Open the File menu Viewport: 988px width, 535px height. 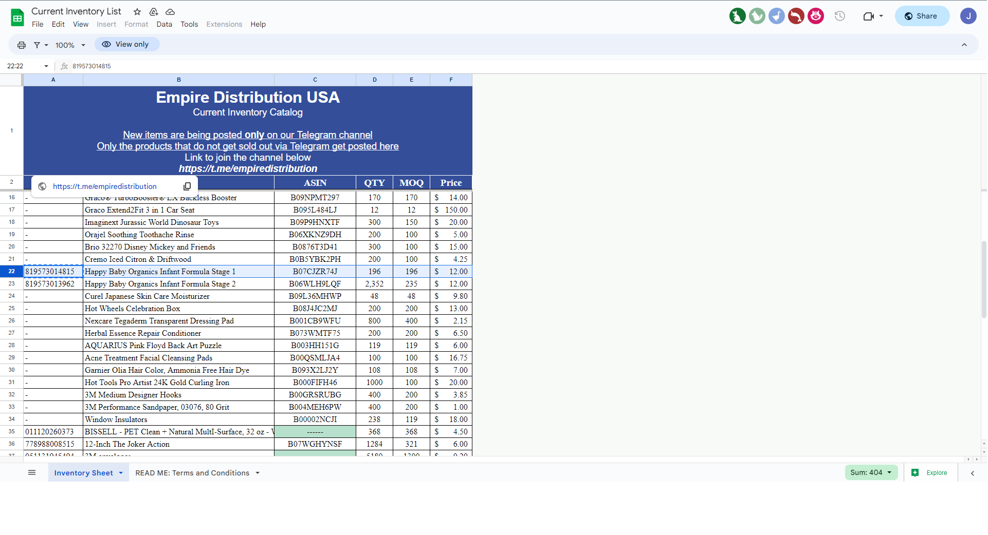coord(38,24)
